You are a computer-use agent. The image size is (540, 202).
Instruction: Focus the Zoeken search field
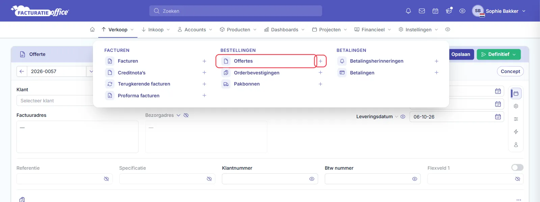click(x=236, y=11)
